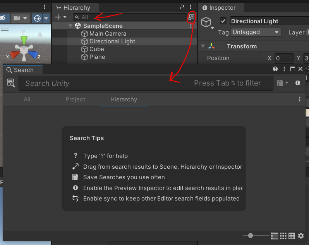
Task: Collapse the SampleScene tree
Action: tap(70, 26)
